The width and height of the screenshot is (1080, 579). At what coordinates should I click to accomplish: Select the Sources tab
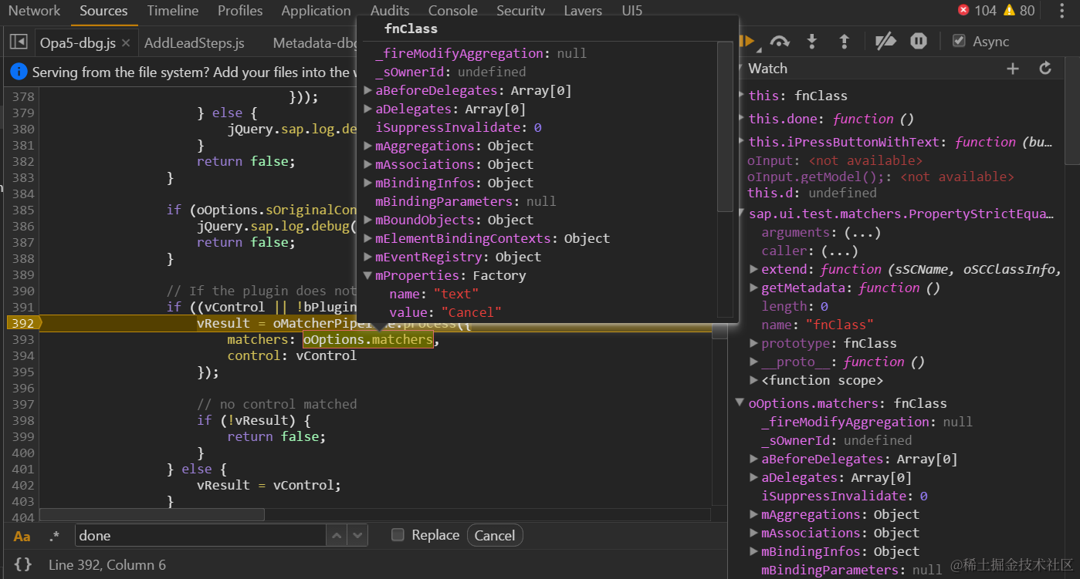[x=103, y=11]
